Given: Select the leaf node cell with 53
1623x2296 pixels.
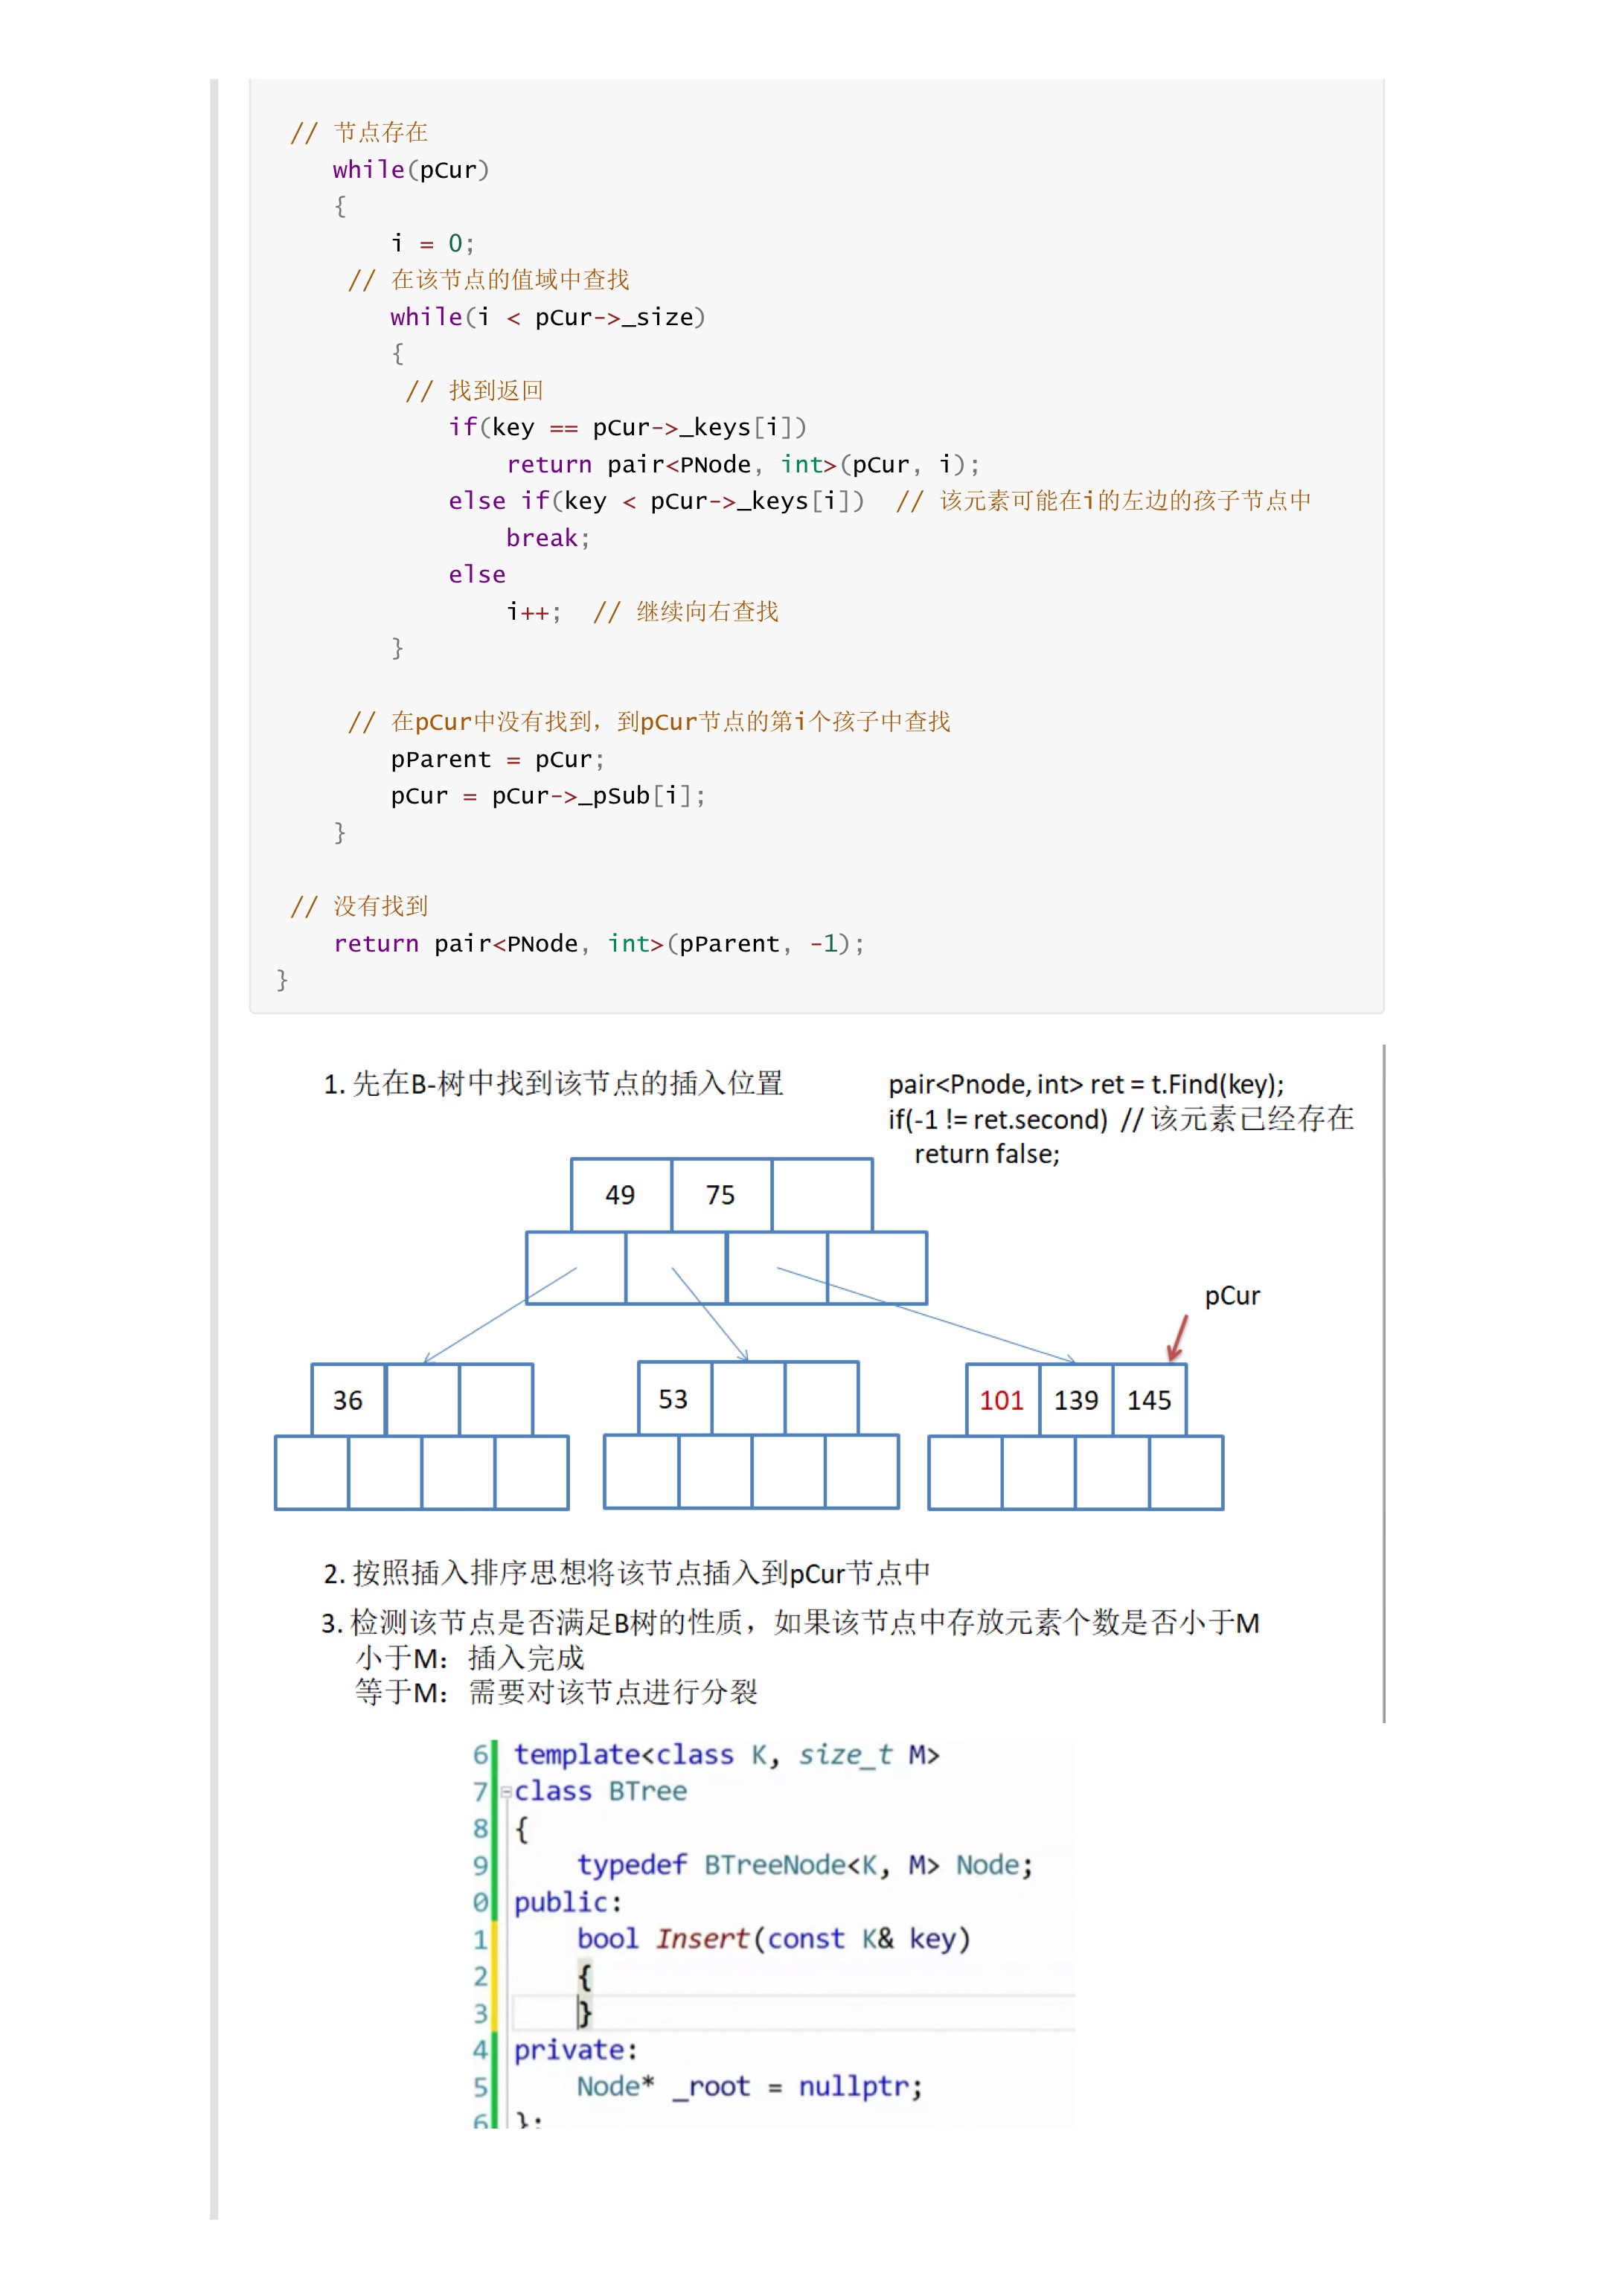Looking at the screenshot, I should (673, 1399).
